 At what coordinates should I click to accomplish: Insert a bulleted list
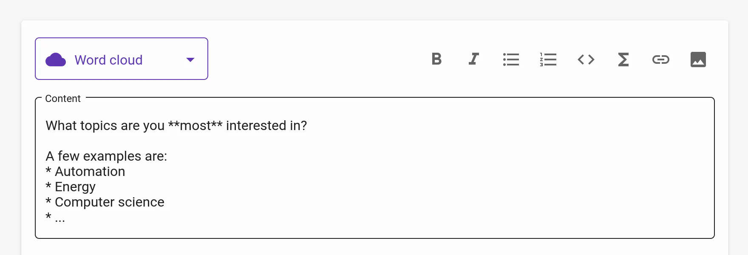[511, 59]
